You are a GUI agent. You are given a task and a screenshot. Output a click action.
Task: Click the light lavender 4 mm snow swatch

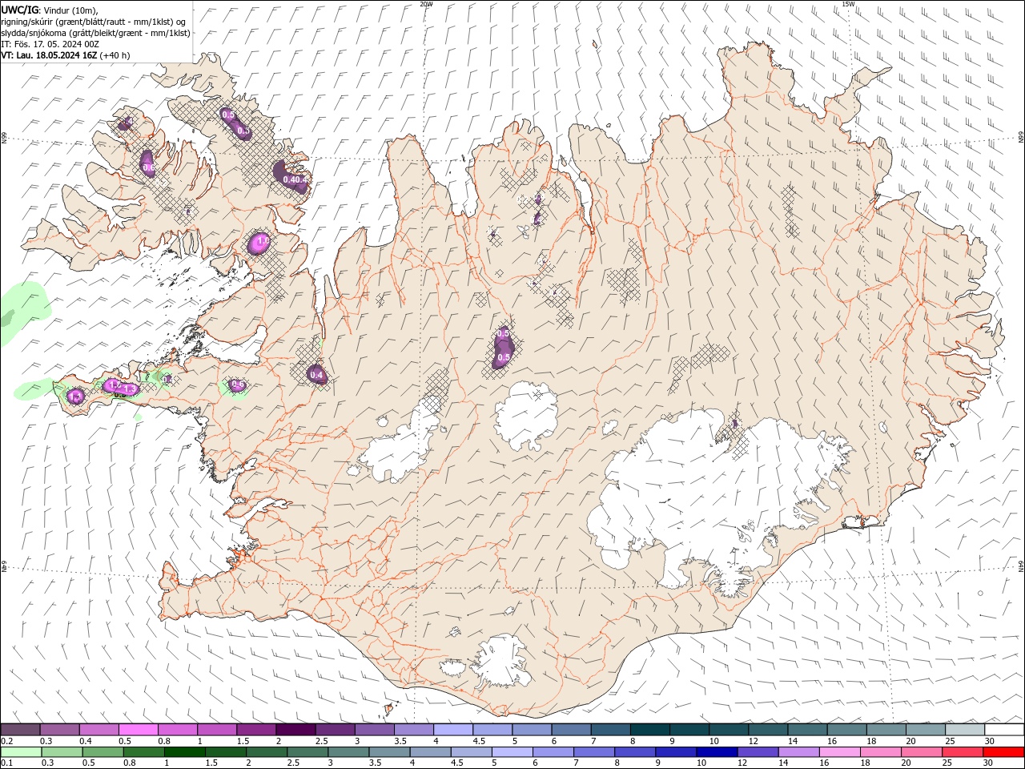452,730
